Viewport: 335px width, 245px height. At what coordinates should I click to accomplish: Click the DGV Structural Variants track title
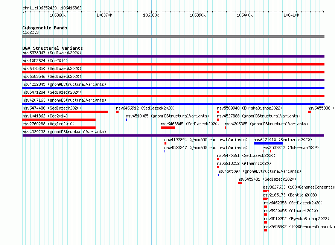pyautogui.click(x=53, y=48)
